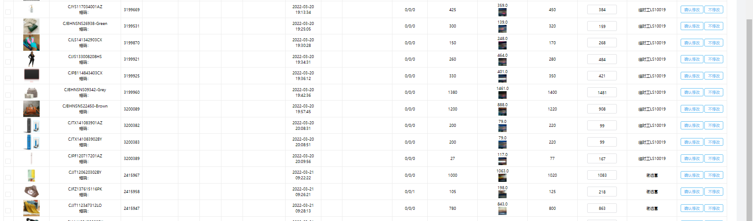Tick the checkbox for CJBHNSNS26938-Green row
This screenshot has height=221, width=753.
click(8, 29)
